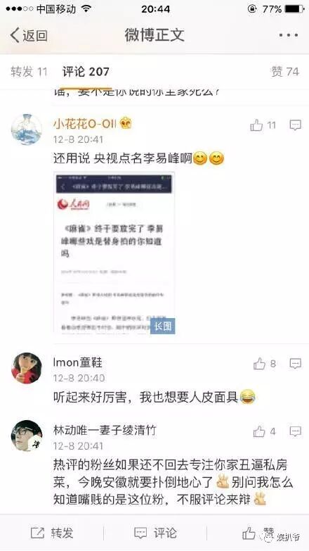Viewport: 309px width, 551px height.
Task: Open the three-dot more options menu
Action: tap(289, 35)
